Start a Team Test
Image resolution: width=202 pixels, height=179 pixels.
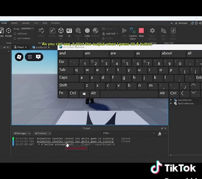click(164, 34)
